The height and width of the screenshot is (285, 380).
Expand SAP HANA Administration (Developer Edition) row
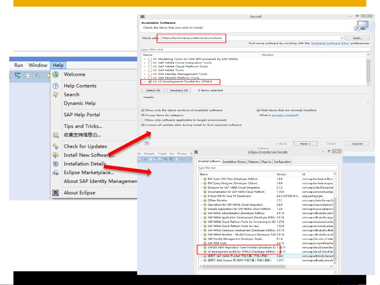[201, 213]
